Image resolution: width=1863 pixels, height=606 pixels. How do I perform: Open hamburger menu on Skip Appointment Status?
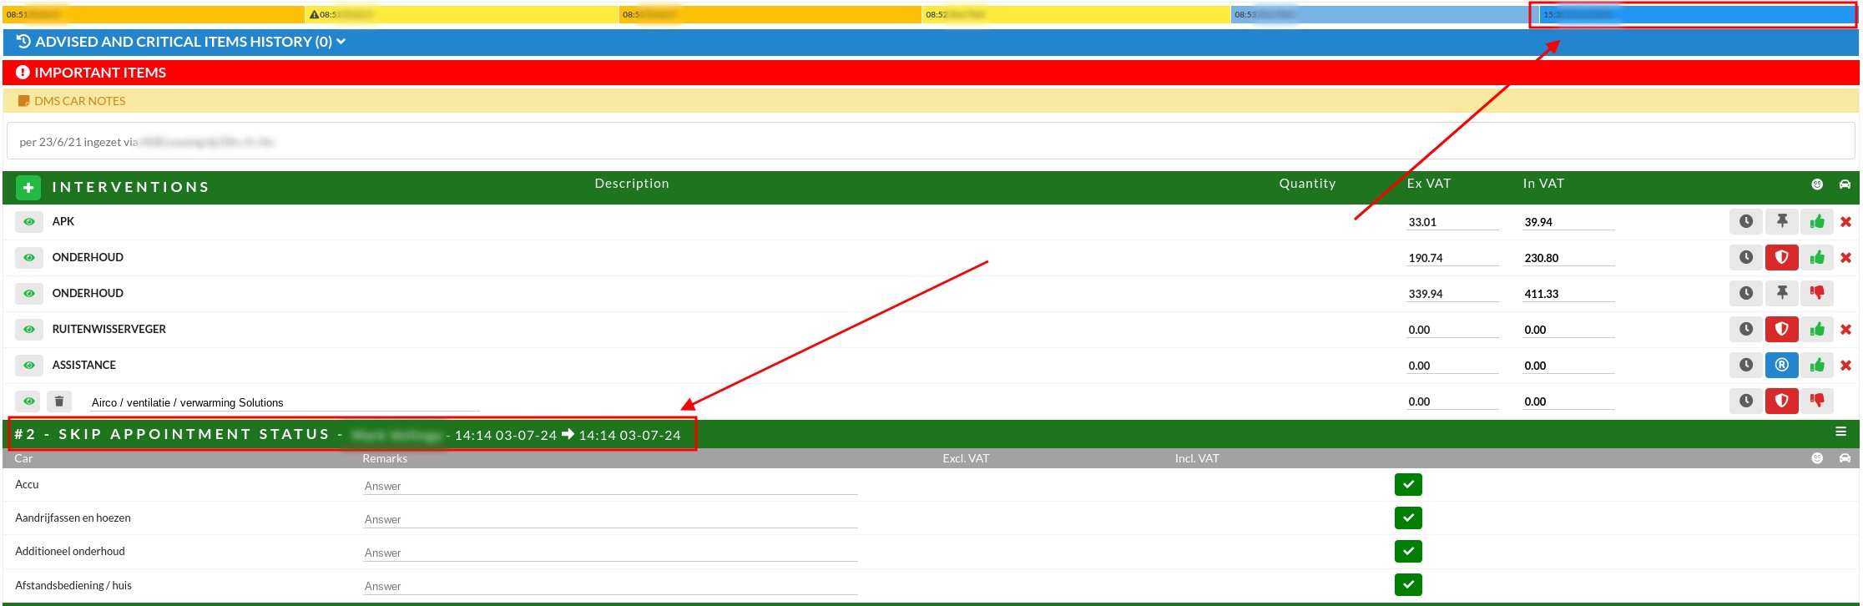click(x=1840, y=432)
